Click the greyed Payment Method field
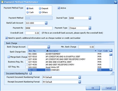Viewport: 118px width, 91px height. (39, 18)
